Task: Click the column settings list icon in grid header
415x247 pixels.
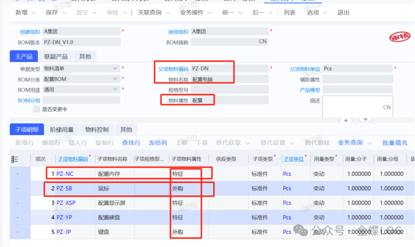Action: 14,159
